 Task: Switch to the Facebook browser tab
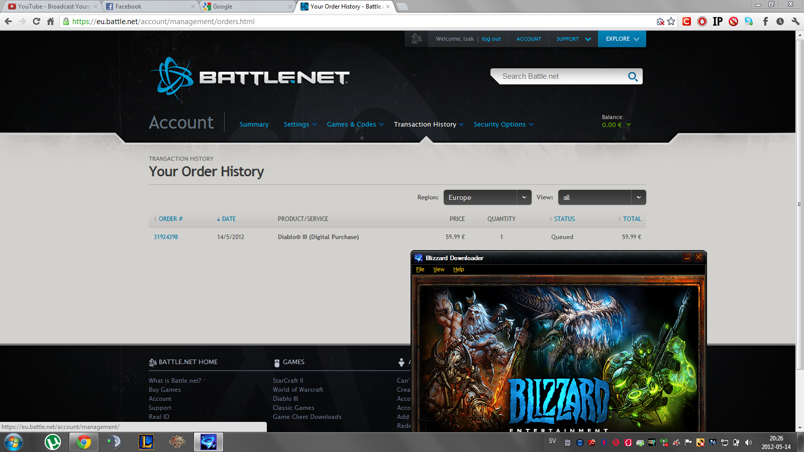click(x=150, y=7)
